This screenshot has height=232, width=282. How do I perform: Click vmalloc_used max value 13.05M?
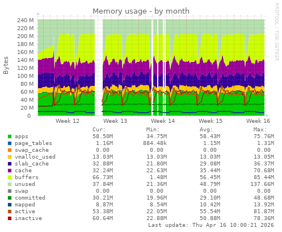264,157
